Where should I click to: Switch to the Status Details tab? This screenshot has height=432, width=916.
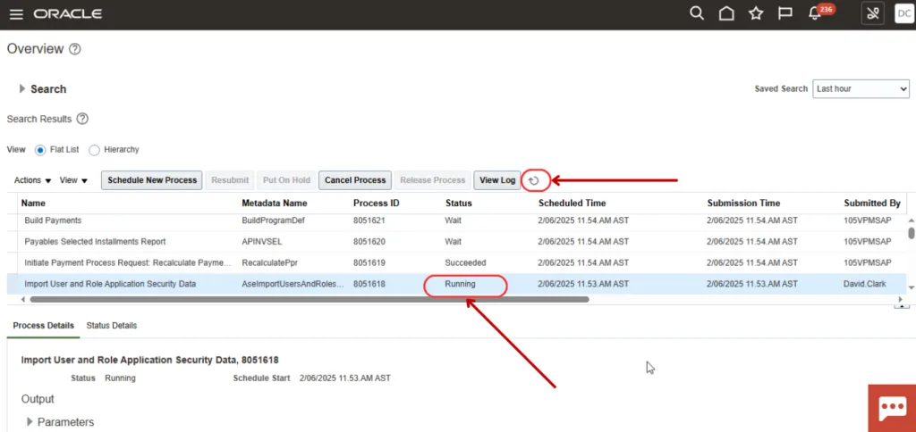pos(112,326)
